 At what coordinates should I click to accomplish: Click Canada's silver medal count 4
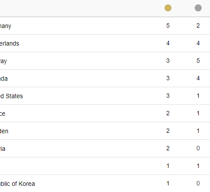pyautogui.click(x=198, y=78)
